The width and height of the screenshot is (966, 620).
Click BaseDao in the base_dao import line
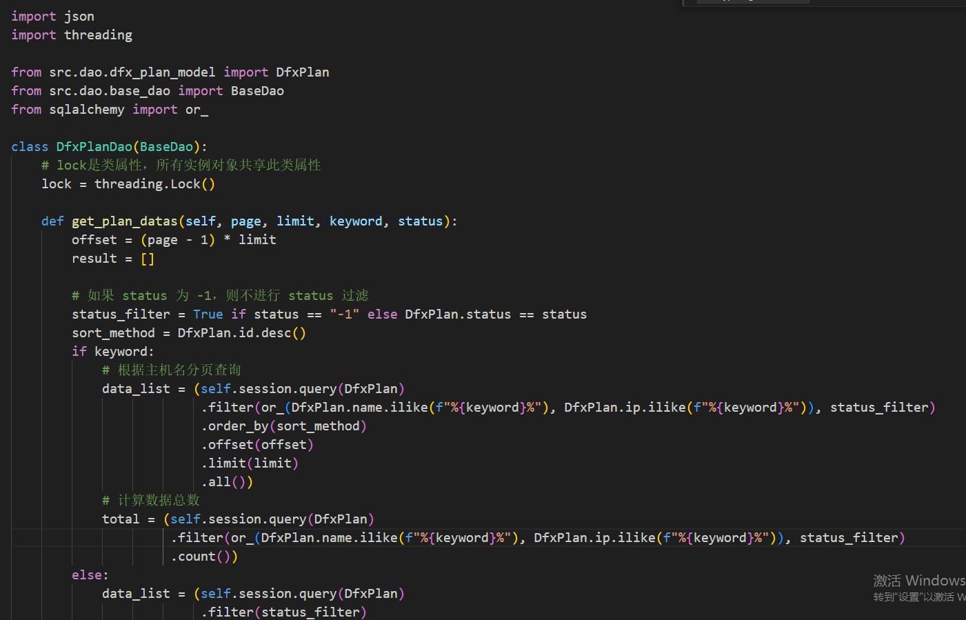[257, 91]
